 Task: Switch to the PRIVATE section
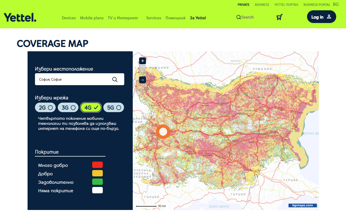click(243, 4)
